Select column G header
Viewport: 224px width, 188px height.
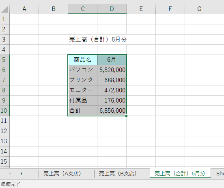pos(199,9)
